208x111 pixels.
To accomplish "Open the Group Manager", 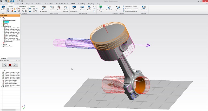I will point(66,9).
